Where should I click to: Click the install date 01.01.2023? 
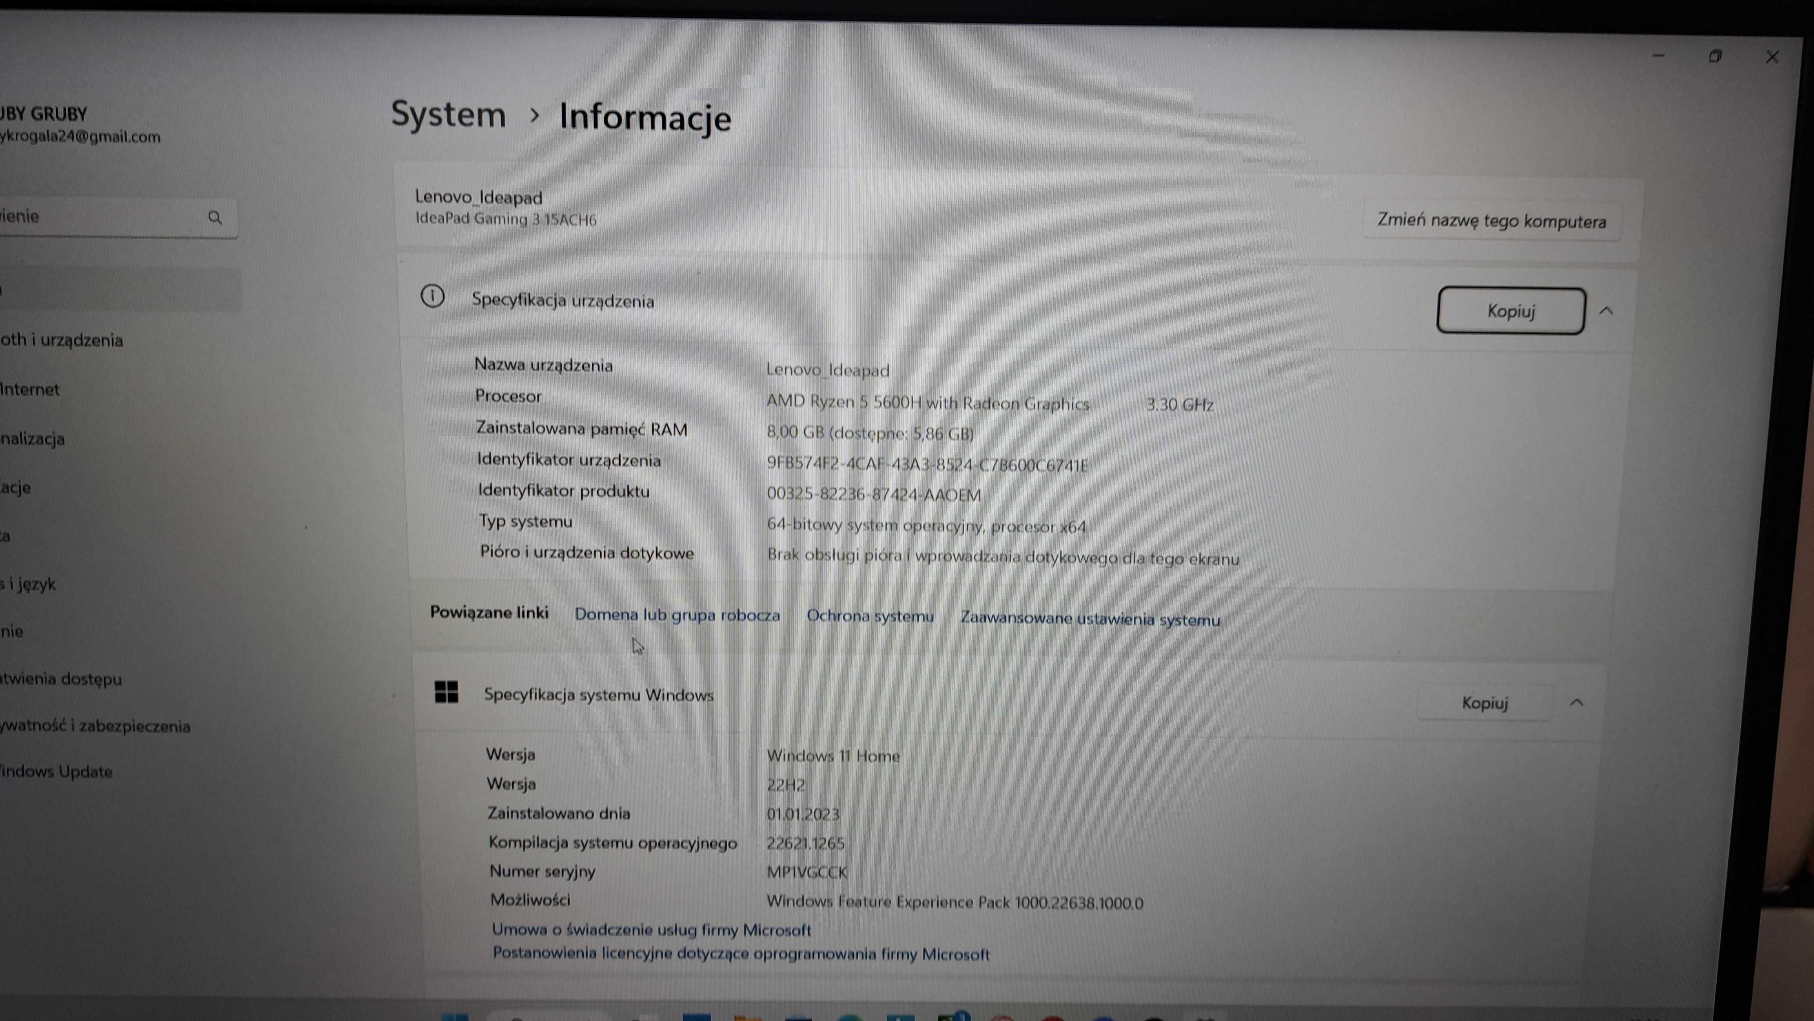803,814
